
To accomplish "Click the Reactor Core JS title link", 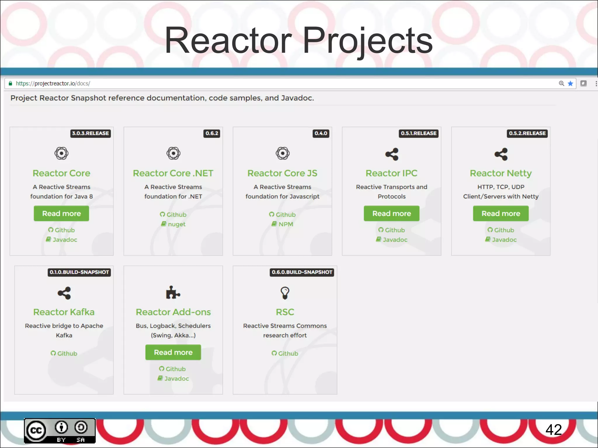I will pos(282,173).
